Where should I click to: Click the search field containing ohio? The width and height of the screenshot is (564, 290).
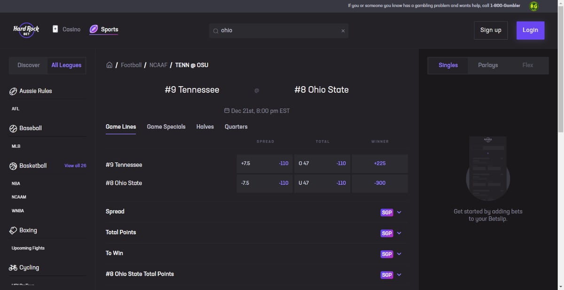[279, 31]
